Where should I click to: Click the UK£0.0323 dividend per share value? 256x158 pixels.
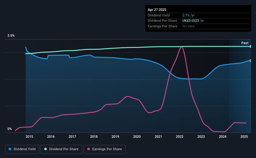(191, 21)
